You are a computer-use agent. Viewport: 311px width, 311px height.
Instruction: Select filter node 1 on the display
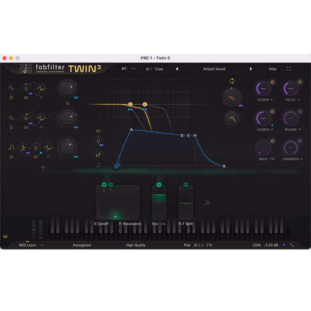145,104
